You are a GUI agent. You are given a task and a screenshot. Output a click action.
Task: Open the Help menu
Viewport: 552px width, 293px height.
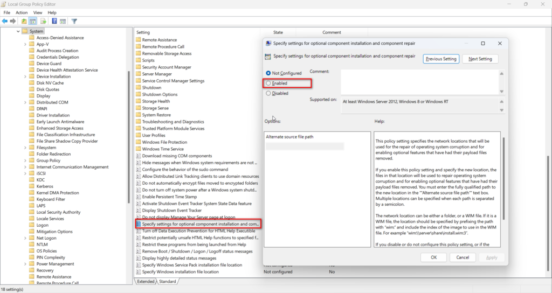[x=52, y=13]
